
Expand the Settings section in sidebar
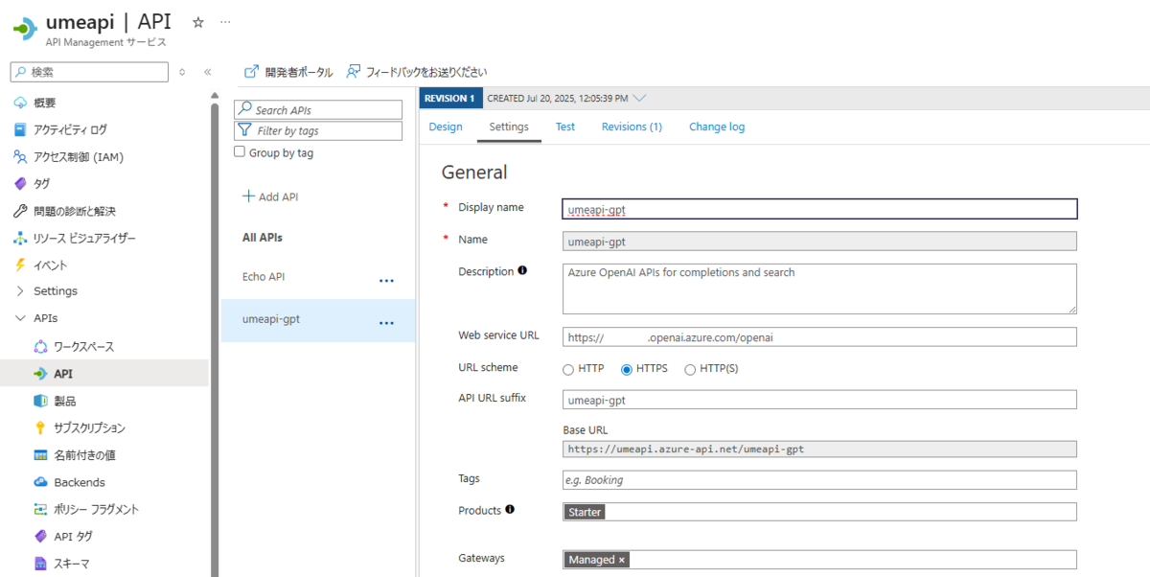(x=20, y=291)
